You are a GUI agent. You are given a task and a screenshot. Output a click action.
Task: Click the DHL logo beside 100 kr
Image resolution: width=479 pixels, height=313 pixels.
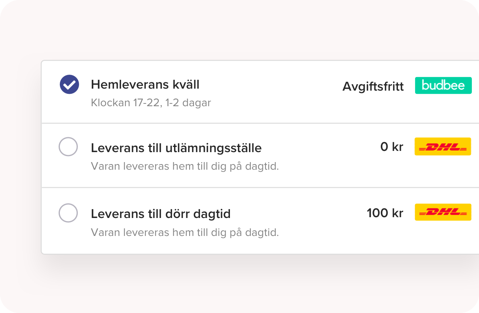click(x=443, y=212)
